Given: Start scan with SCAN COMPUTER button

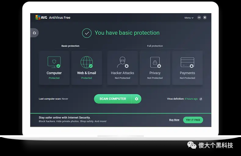Looking at the screenshot, I should tap(113, 99).
